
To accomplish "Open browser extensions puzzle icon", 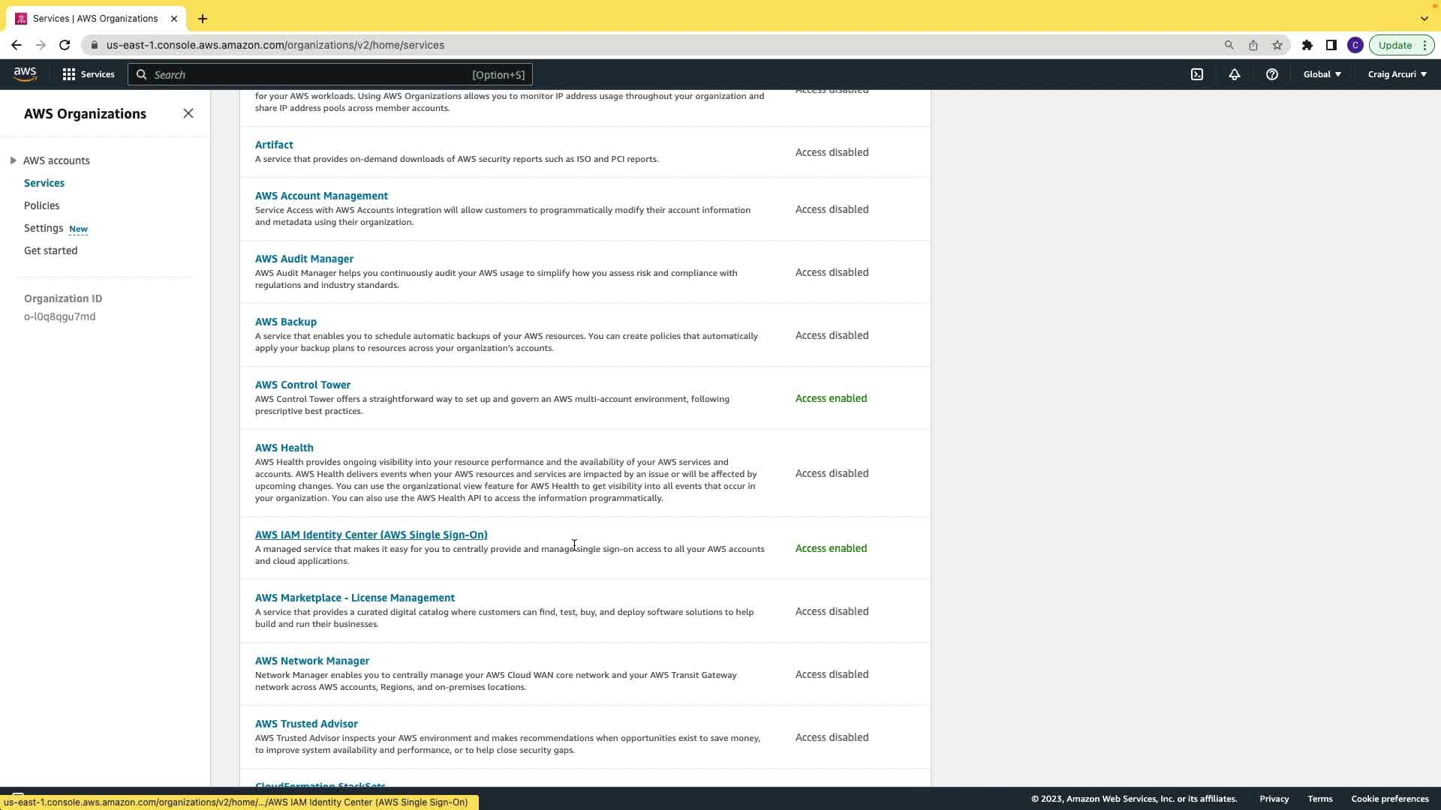I will pos(1307,45).
